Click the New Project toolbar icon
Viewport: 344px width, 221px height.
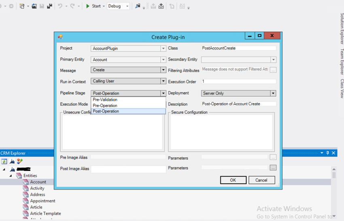(22, 6)
